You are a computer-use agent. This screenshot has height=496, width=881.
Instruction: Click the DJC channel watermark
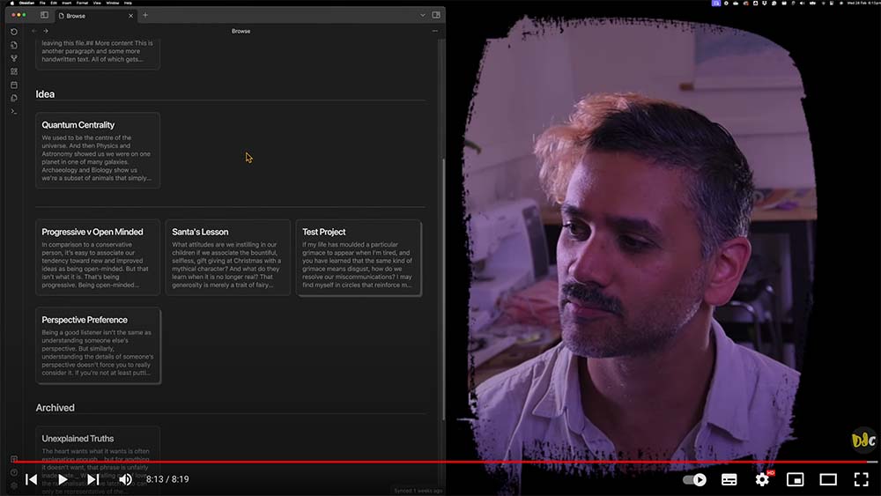pos(863,440)
